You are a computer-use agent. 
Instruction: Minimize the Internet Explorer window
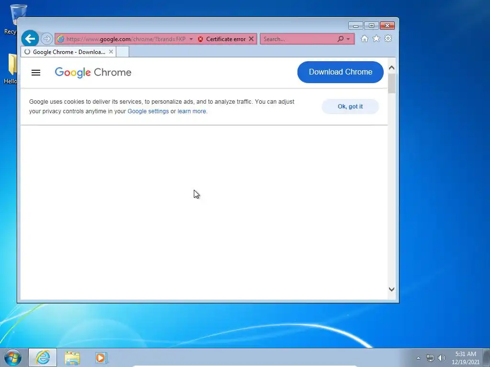click(356, 26)
